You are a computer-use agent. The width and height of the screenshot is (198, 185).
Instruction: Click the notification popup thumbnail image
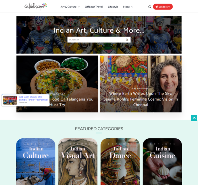[x=10, y=100]
